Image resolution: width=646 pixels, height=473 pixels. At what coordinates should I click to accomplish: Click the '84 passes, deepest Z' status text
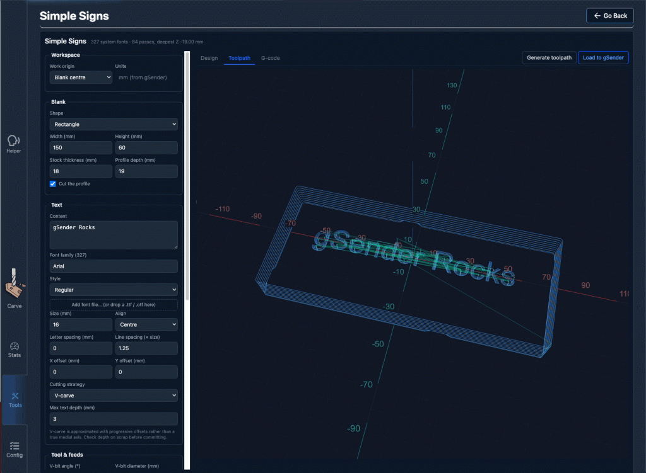click(x=168, y=42)
